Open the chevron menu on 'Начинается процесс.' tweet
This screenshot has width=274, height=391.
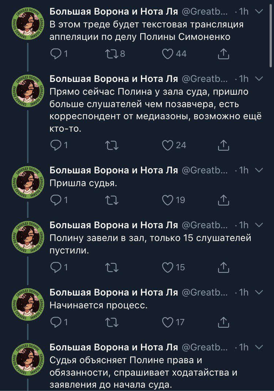tap(259, 292)
